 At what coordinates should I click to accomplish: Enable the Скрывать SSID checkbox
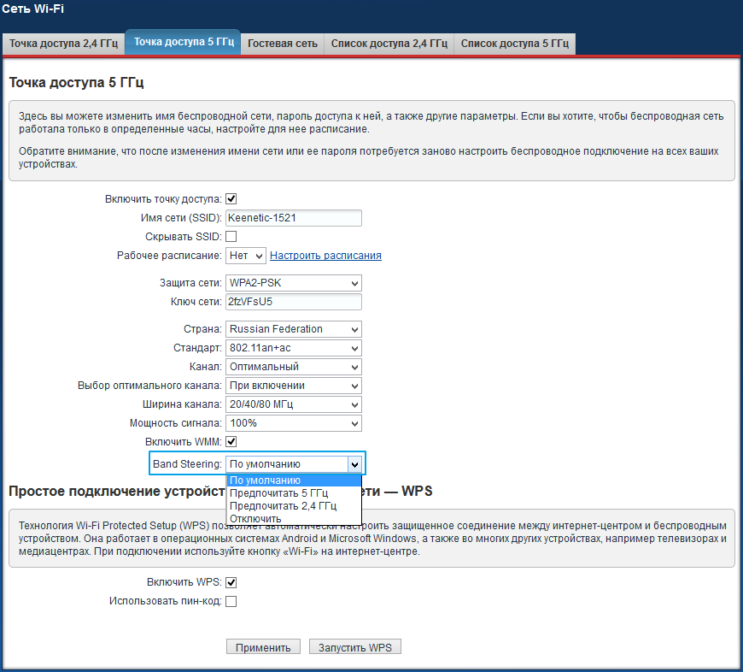(x=231, y=237)
